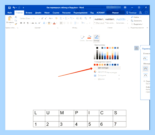
Task: Open the Aa change case dropdown
Action: (x=51, y=18)
